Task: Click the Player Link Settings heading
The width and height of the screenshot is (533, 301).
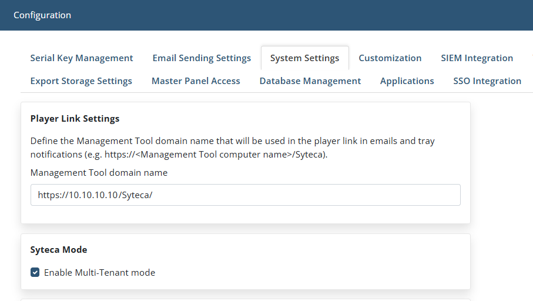Action: coord(75,118)
